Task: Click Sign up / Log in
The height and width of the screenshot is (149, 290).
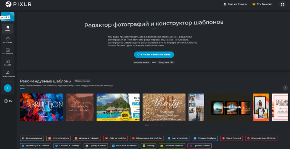Action: pos(235,4)
